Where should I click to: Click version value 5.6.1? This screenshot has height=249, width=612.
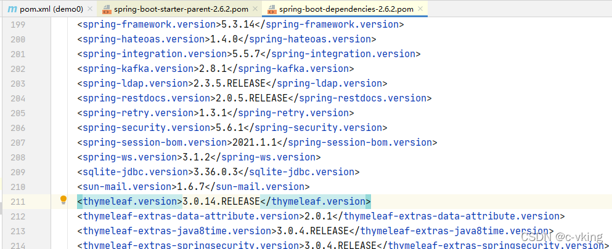click(230, 128)
